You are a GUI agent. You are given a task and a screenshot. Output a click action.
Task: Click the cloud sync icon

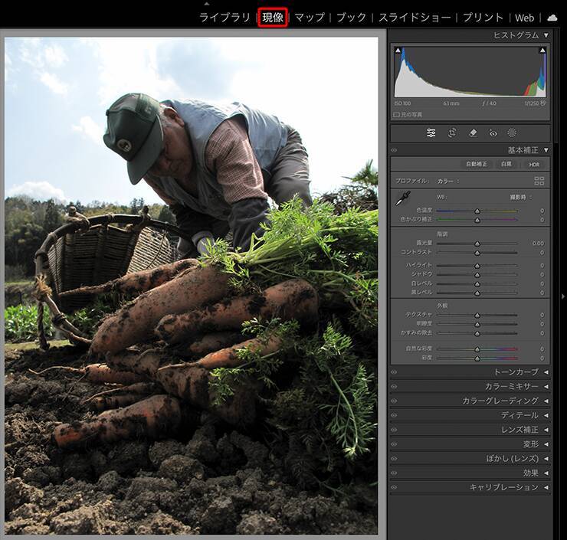tap(552, 18)
